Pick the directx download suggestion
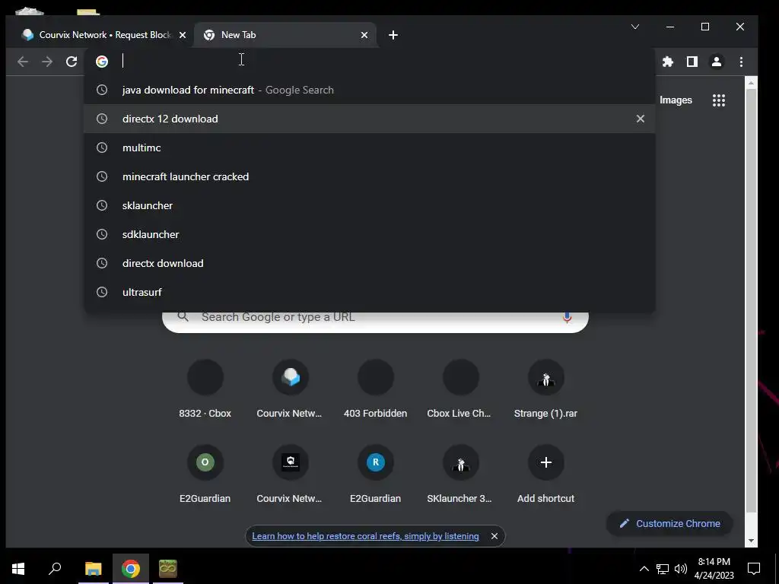The height and width of the screenshot is (584, 779). tap(370, 263)
